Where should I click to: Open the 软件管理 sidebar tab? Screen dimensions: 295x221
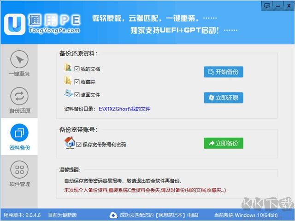click(19, 174)
